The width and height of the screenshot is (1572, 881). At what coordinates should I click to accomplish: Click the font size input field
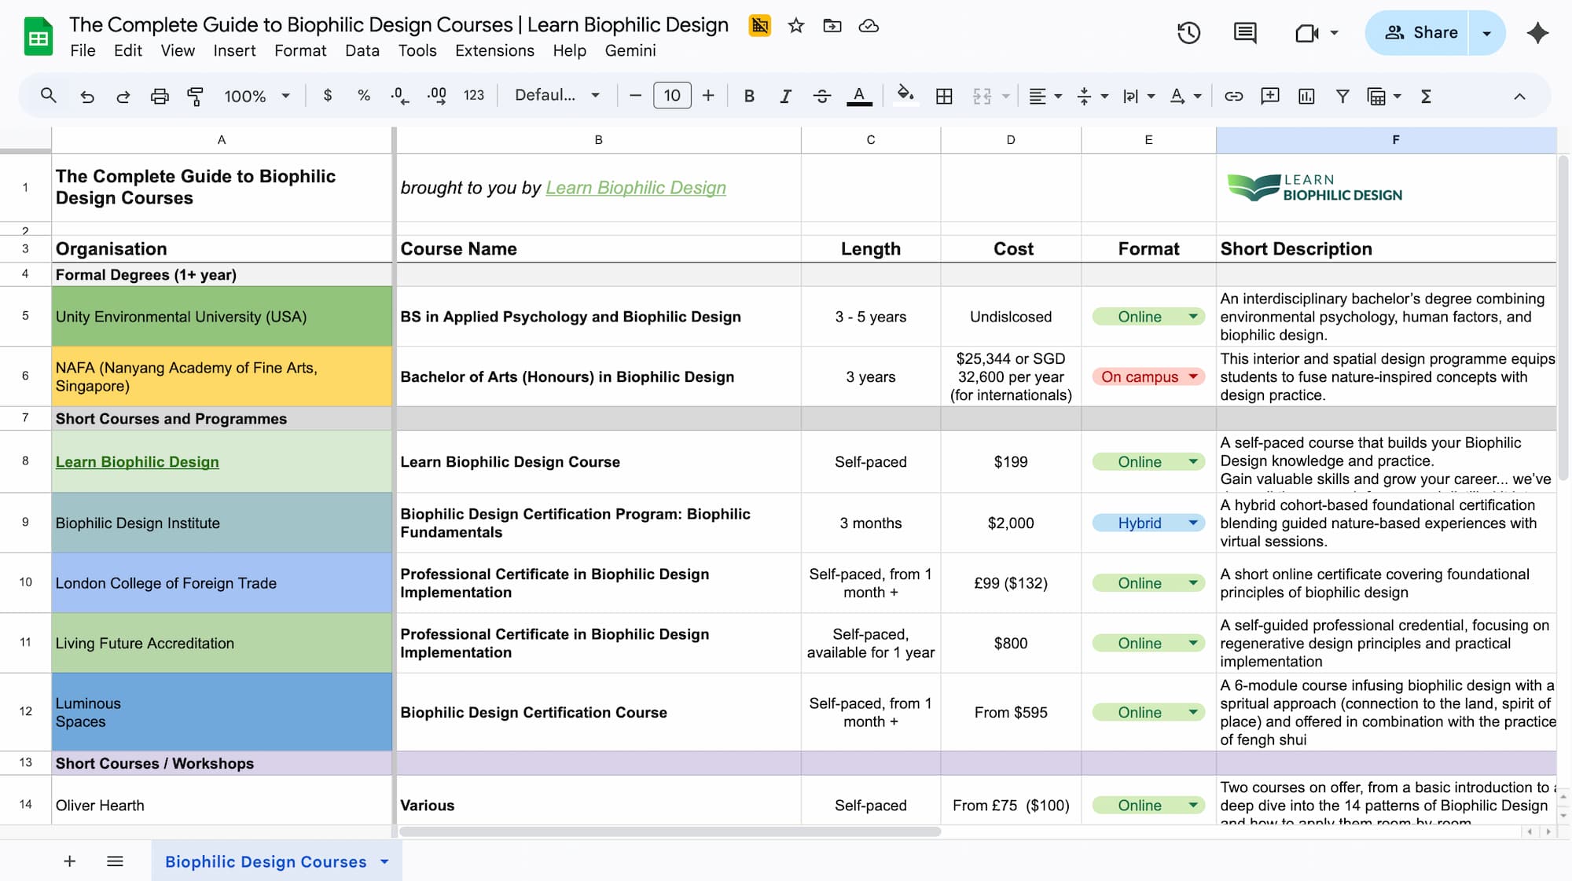tap(671, 96)
